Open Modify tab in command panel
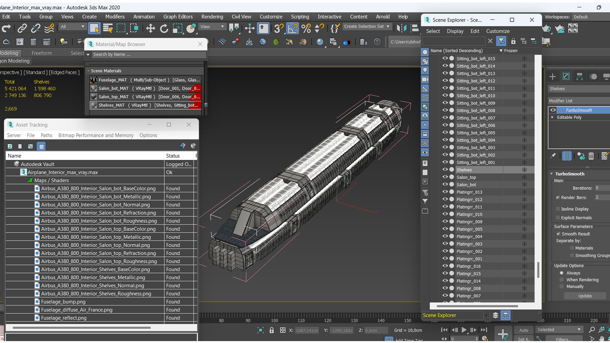This screenshot has height=343, width=610. tap(566, 77)
